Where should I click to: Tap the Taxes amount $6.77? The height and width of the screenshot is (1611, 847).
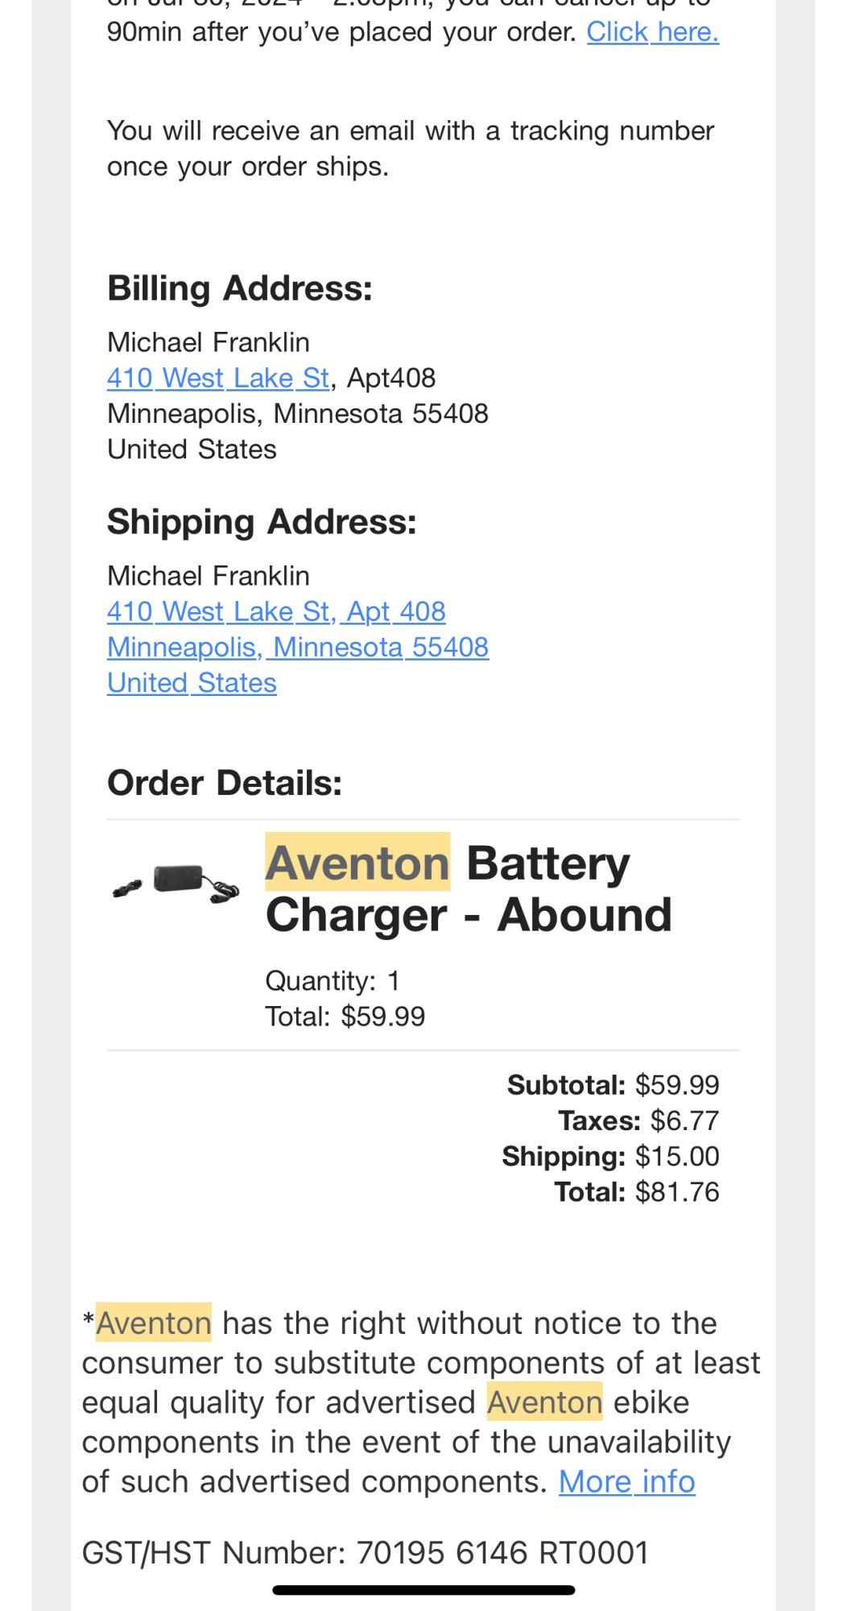point(684,1120)
